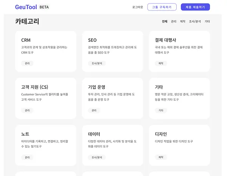
Task: Click the 제품 제출하기 button
Action: click(x=195, y=7)
